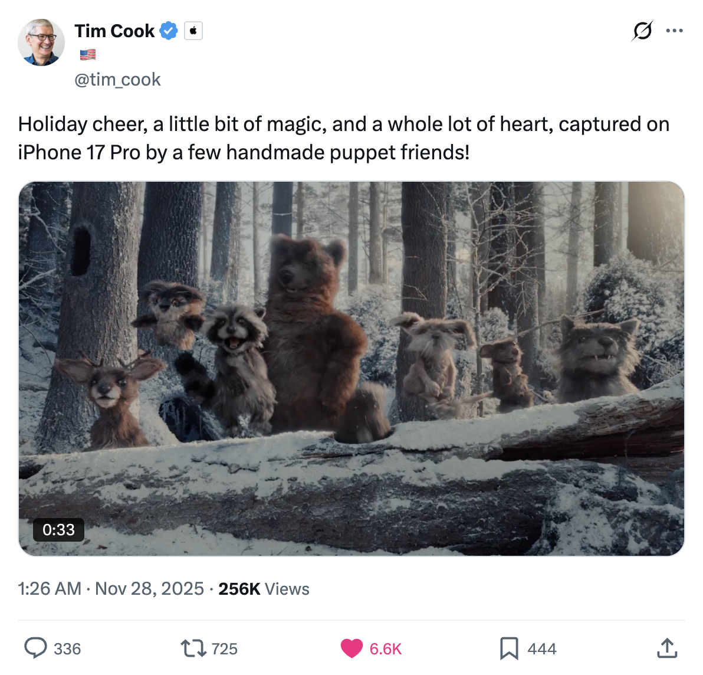Open the Tim Cook display name link
The image size is (703, 675).
click(114, 31)
